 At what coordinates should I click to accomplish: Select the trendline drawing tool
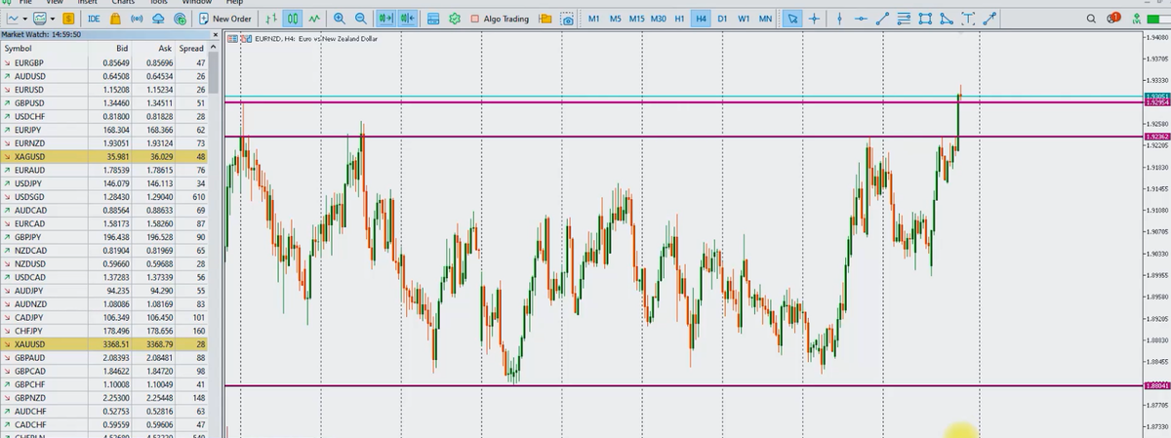point(882,19)
